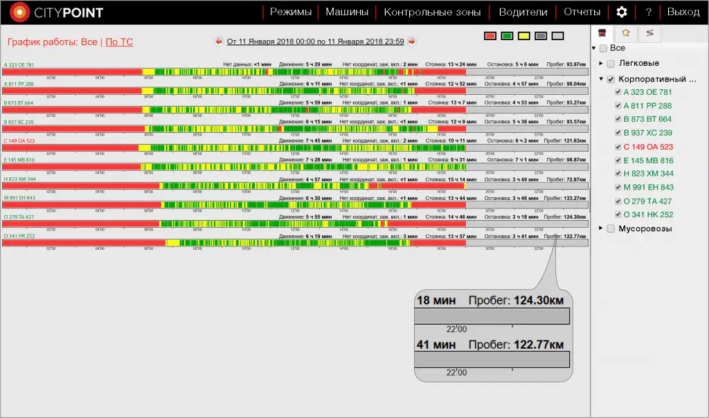This screenshot has width=709, height=418.
Task: Click the По ТС link
Action: click(119, 42)
